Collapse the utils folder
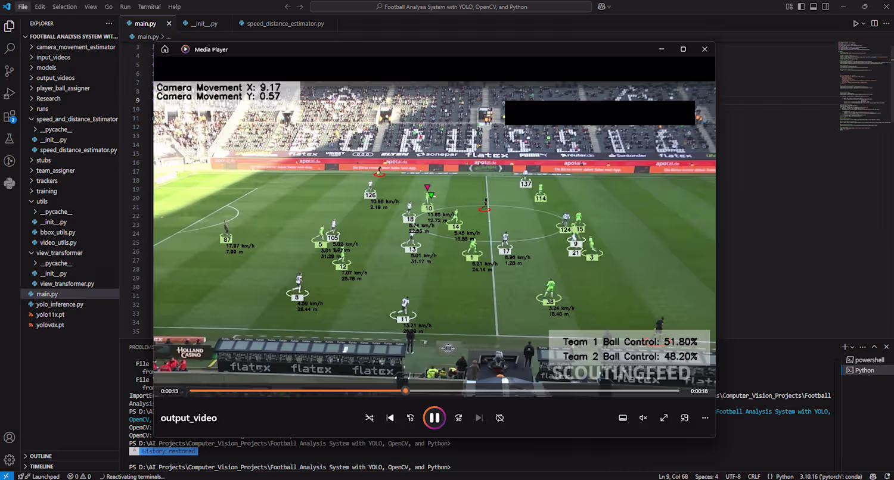Screen dimensions: 894x480 tap(42, 201)
